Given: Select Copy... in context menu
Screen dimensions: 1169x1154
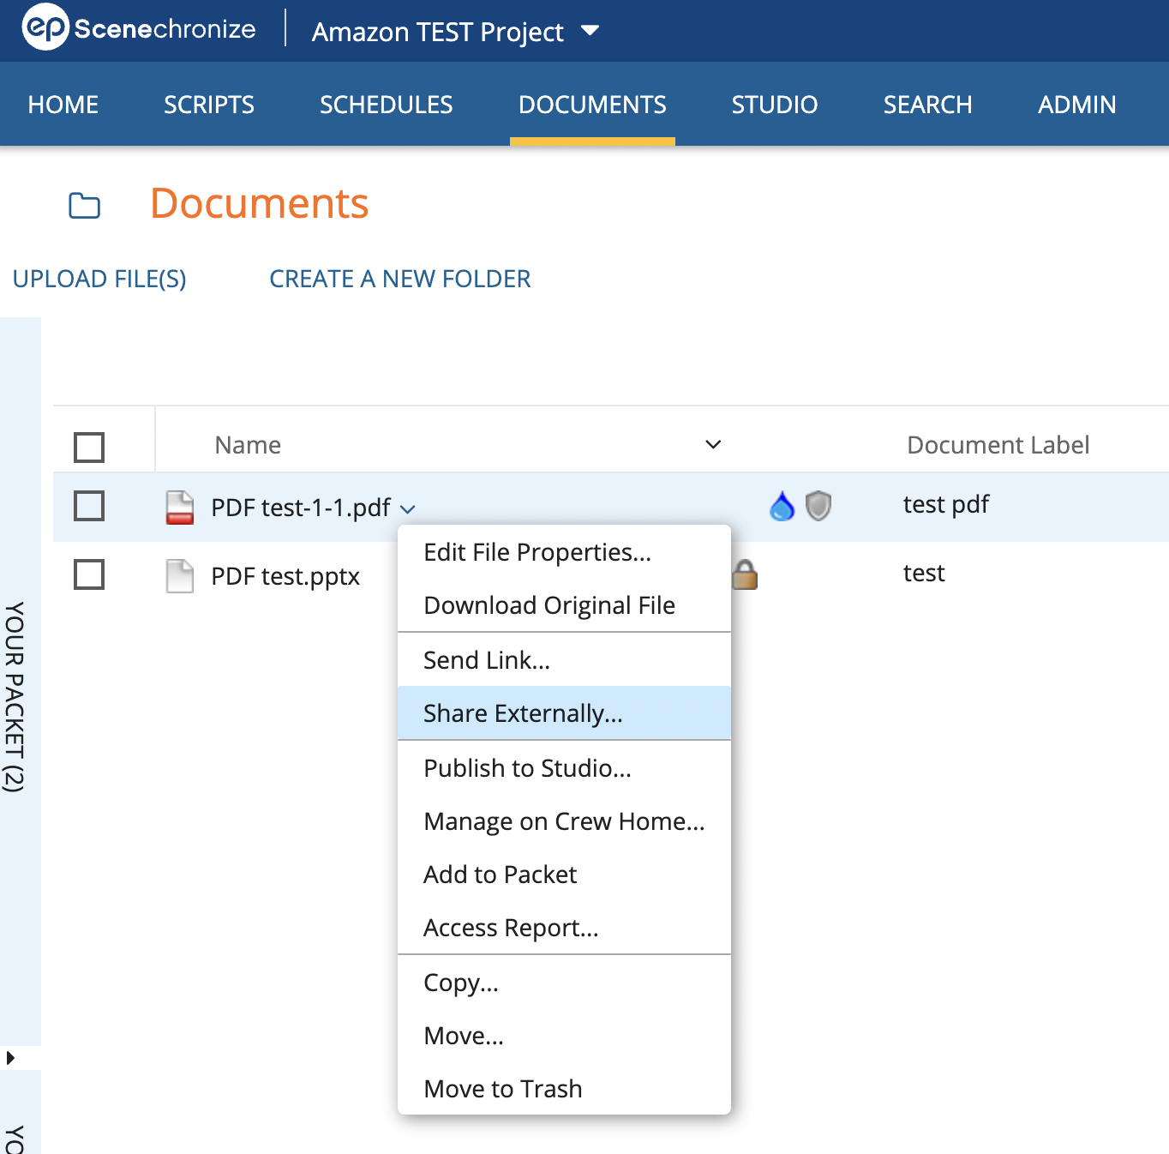Looking at the screenshot, I should (x=564, y=983).
